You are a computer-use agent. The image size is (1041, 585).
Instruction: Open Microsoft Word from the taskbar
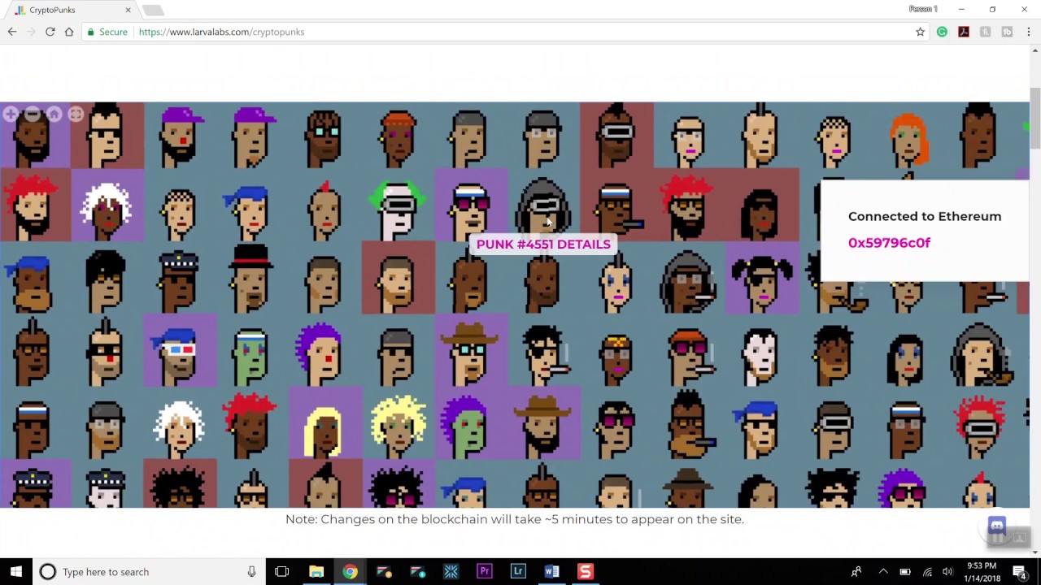(x=551, y=572)
